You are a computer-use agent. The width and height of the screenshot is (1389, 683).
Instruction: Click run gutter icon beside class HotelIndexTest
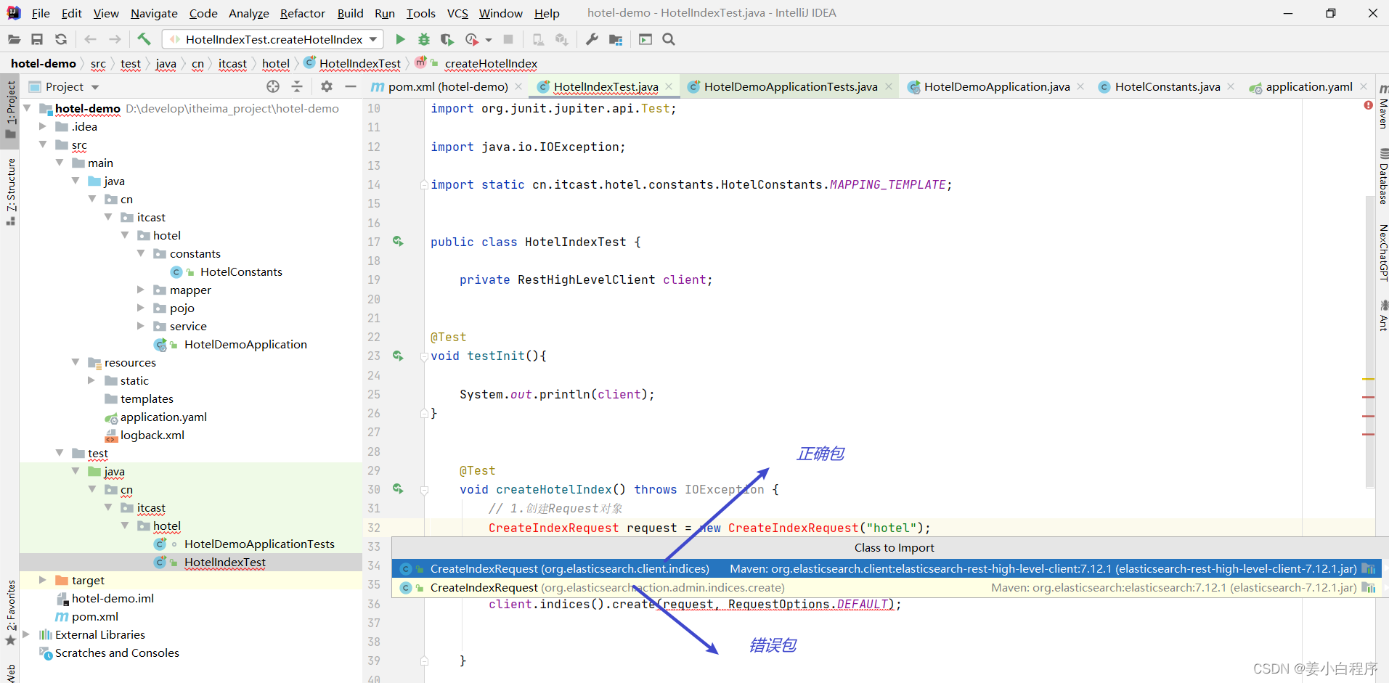pyautogui.click(x=398, y=241)
